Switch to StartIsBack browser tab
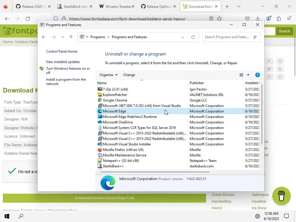 pos(75,7)
